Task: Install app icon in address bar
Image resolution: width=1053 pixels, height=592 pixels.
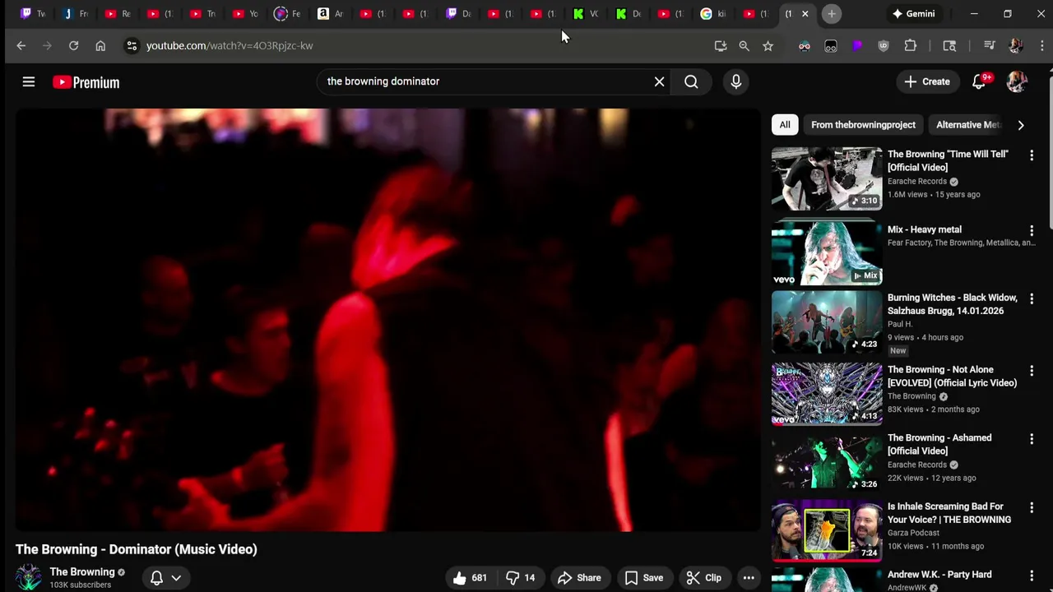Action: (x=721, y=46)
